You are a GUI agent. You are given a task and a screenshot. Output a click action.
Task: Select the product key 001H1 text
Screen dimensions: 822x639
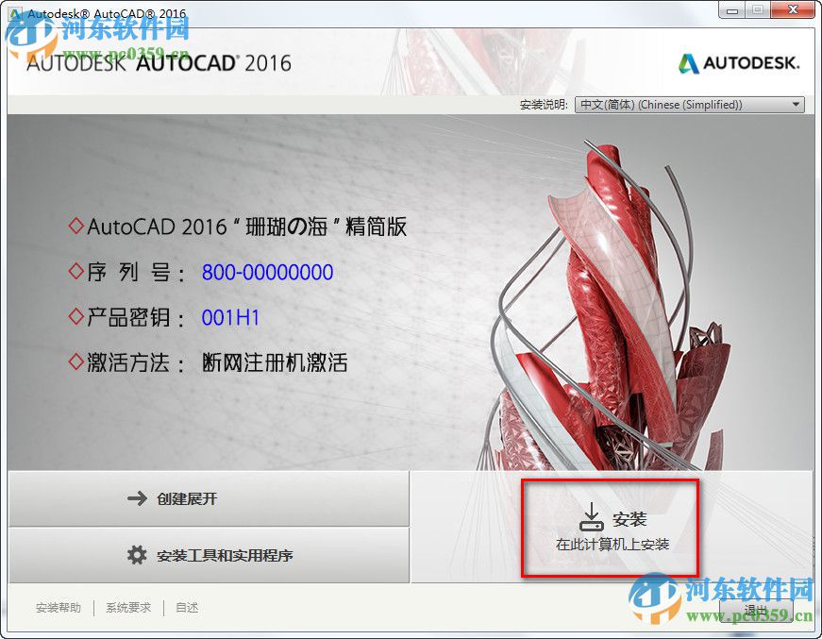pyautogui.click(x=231, y=317)
